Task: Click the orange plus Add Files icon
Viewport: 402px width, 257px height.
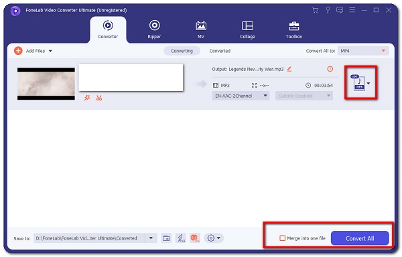Action: coord(18,51)
